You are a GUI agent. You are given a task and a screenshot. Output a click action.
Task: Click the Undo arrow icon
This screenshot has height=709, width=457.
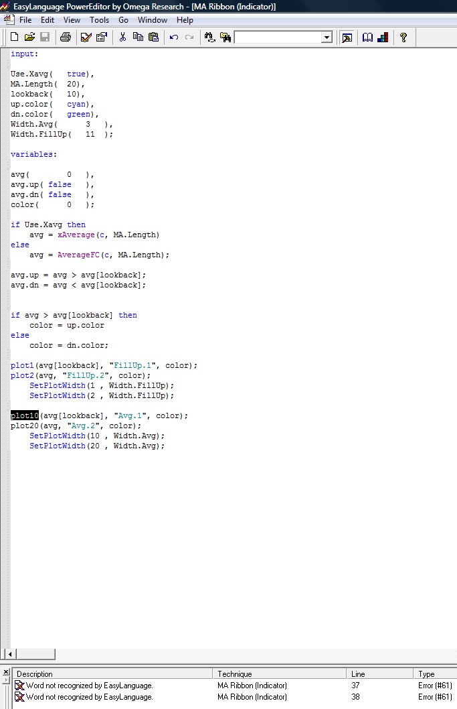174,37
